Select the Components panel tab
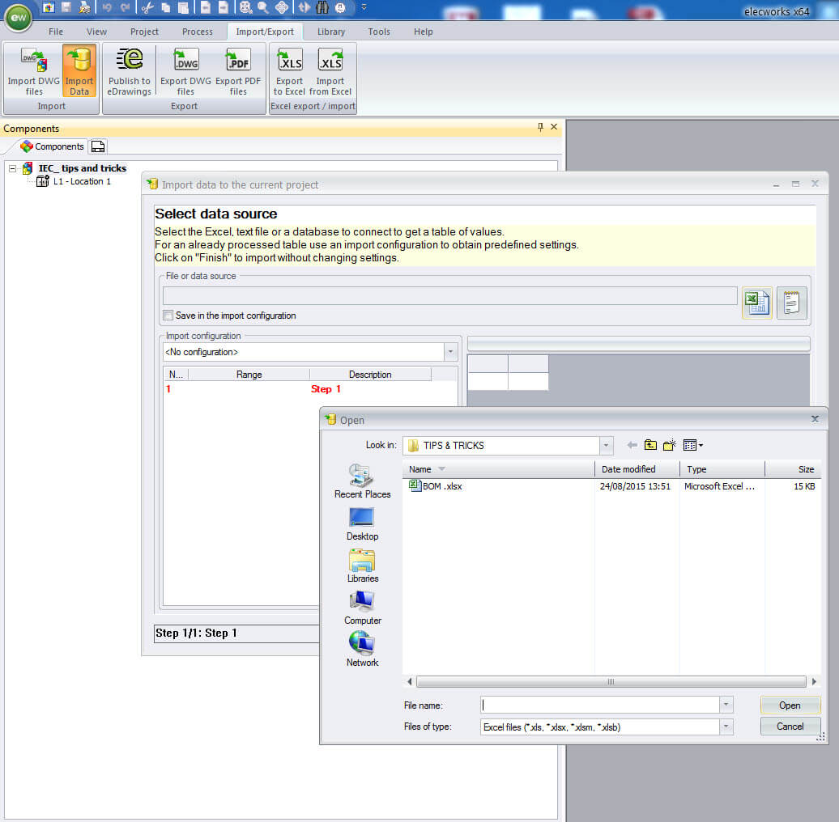 click(x=52, y=146)
